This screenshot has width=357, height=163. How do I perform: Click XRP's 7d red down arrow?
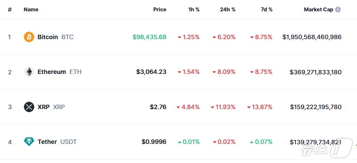click(249, 107)
